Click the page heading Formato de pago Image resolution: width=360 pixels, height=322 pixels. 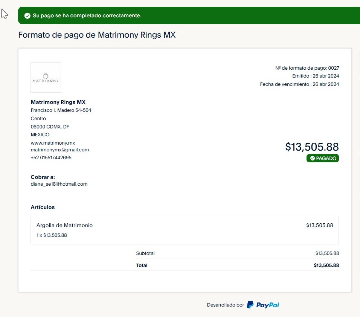[x=97, y=35]
